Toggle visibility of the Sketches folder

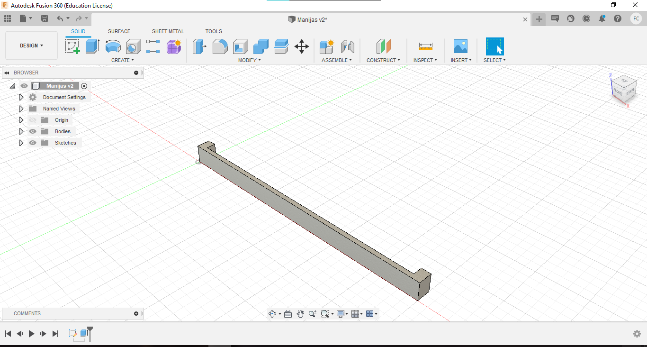click(x=33, y=143)
